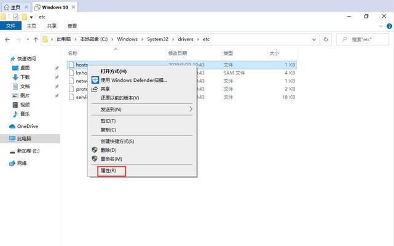The image size is (394, 246).
Task: Sort by the Name (名称) column header
Action: [x=73, y=53]
